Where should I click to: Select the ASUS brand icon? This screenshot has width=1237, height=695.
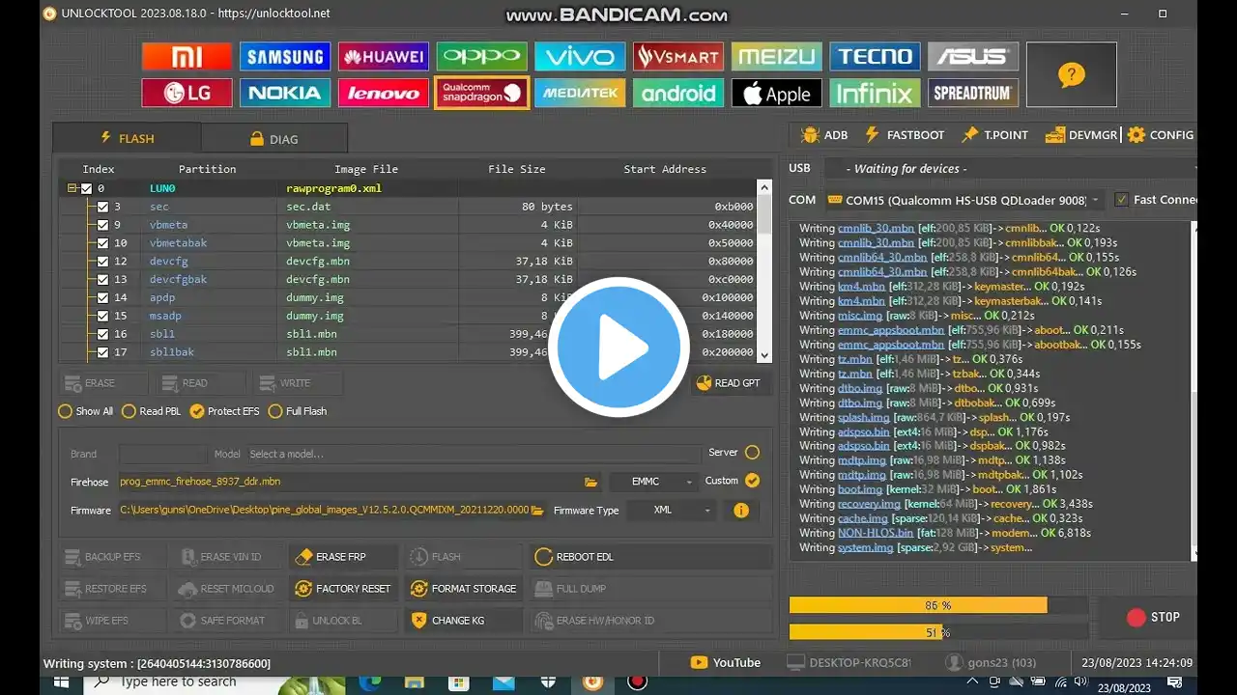click(973, 57)
